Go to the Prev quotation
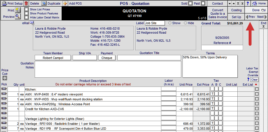 click(x=250, y=17)
